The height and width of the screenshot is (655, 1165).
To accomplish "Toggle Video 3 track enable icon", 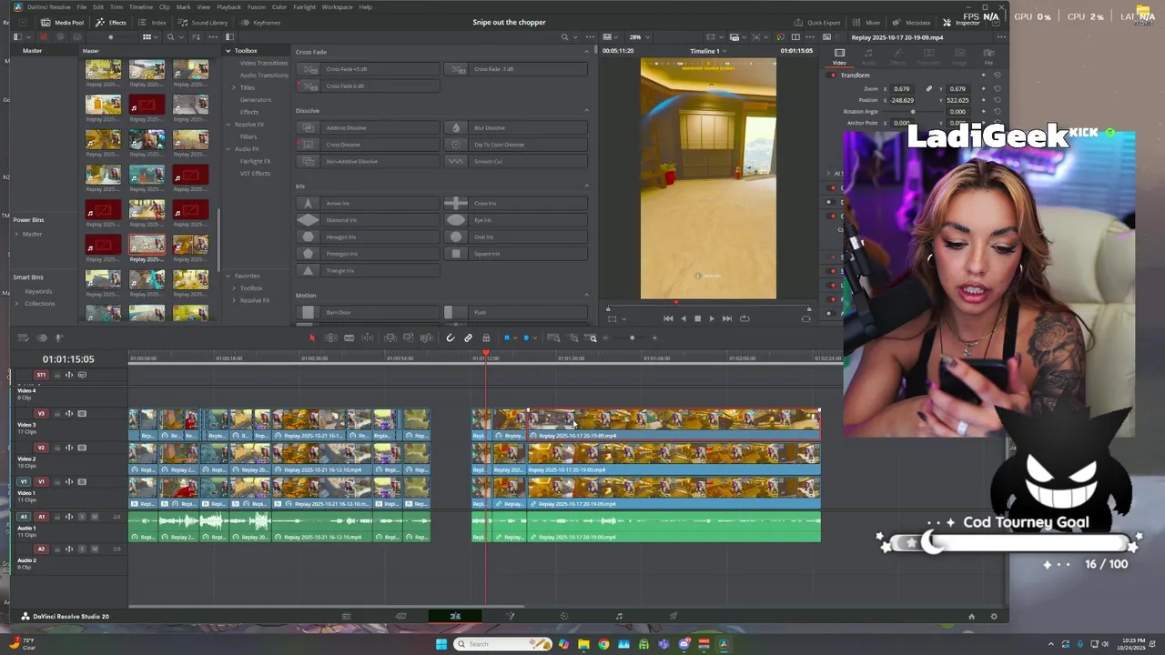I will [82, 414].
